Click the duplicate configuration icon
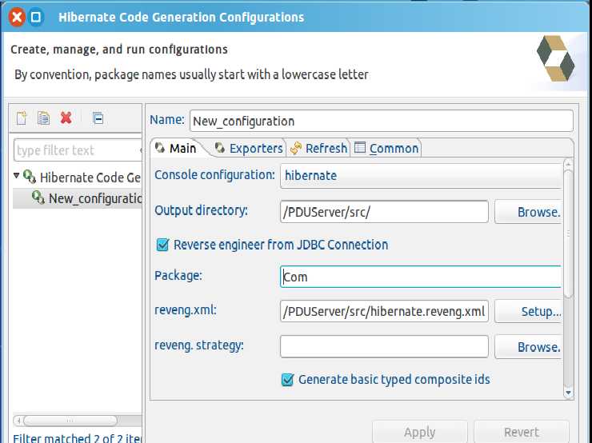The height and width of the screenshot is (443, 592). coord(44,118)
